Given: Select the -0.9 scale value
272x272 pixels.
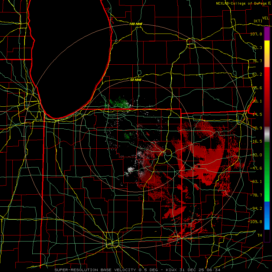Looking at the screenshot, I should (x=257, y=128).
